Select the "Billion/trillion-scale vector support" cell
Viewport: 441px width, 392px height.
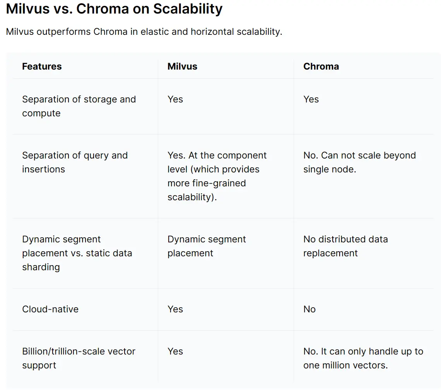click(79, 358)
